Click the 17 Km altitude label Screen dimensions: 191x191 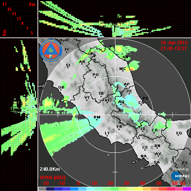4,4
